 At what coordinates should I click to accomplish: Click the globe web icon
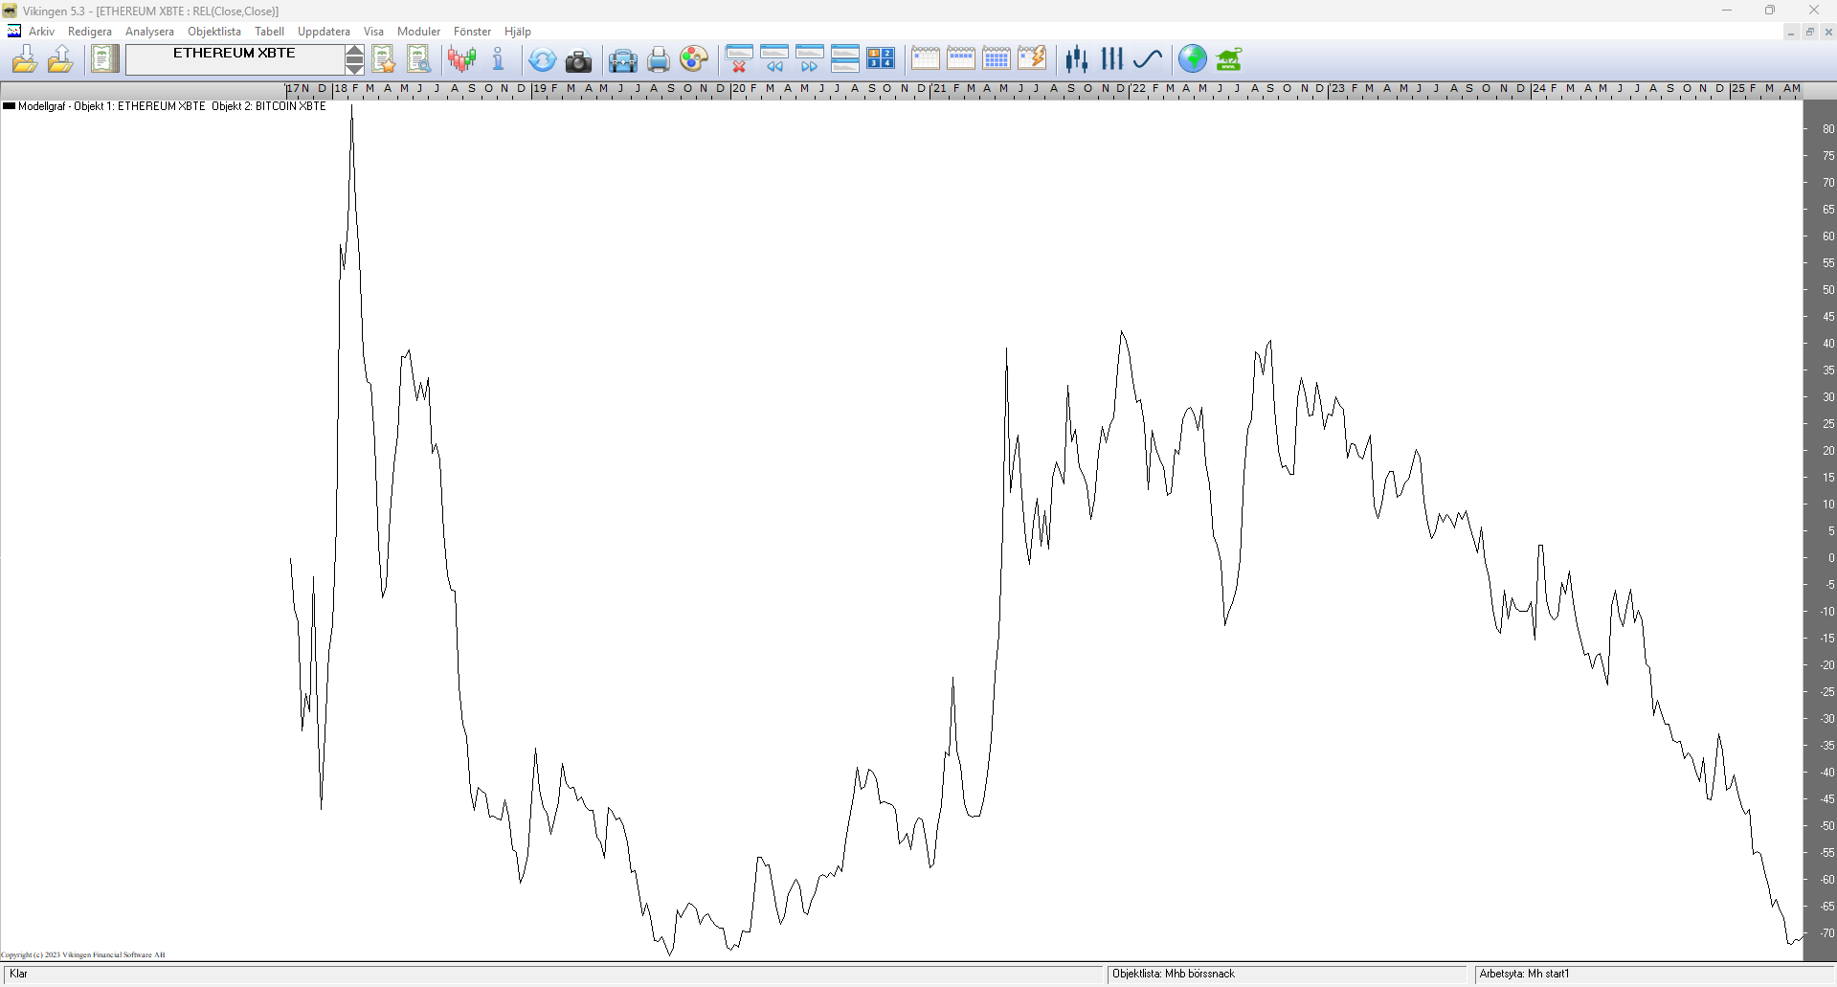pos(1193,59)
